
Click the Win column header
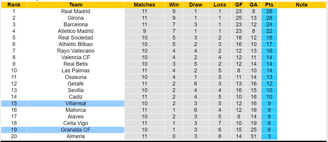click(174, 5)
